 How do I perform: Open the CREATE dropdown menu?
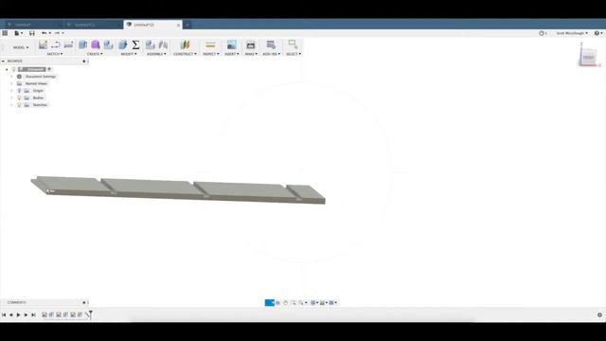(x=95, y=54)
